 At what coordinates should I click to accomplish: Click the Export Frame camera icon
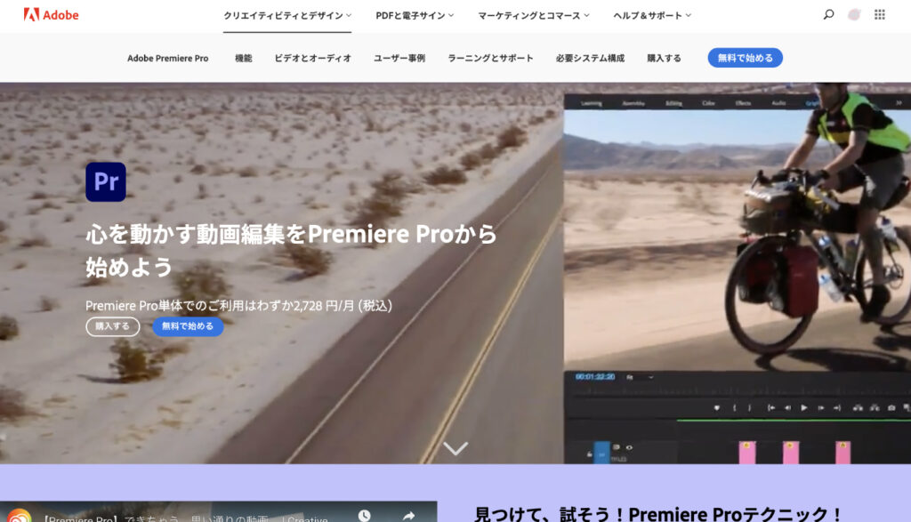891,407
